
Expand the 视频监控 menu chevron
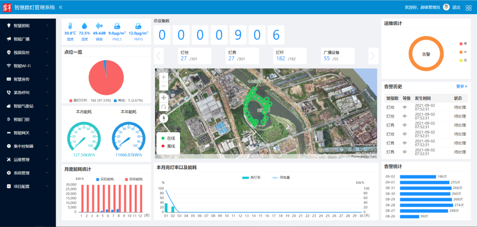(47, 52)
